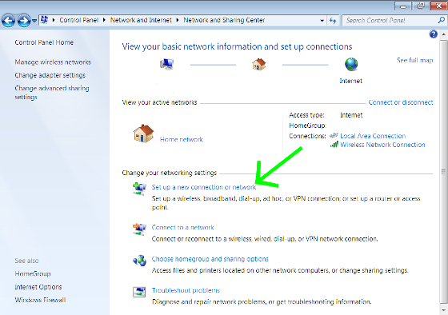Click the computer icon in network map
This screenshot has height=315, width=448.
[x=166, y=64]
